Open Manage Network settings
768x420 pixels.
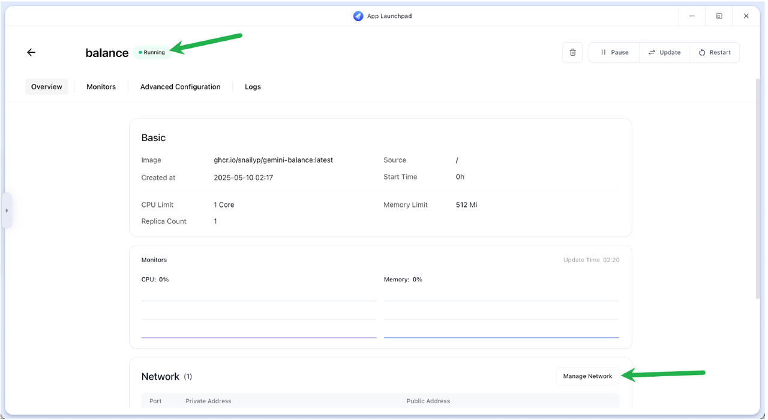tap(587, 376)
